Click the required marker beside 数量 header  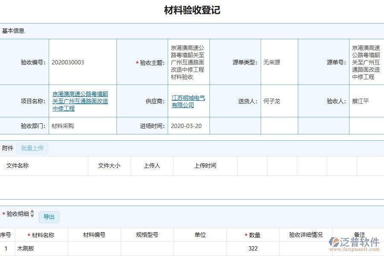[245, 235]
